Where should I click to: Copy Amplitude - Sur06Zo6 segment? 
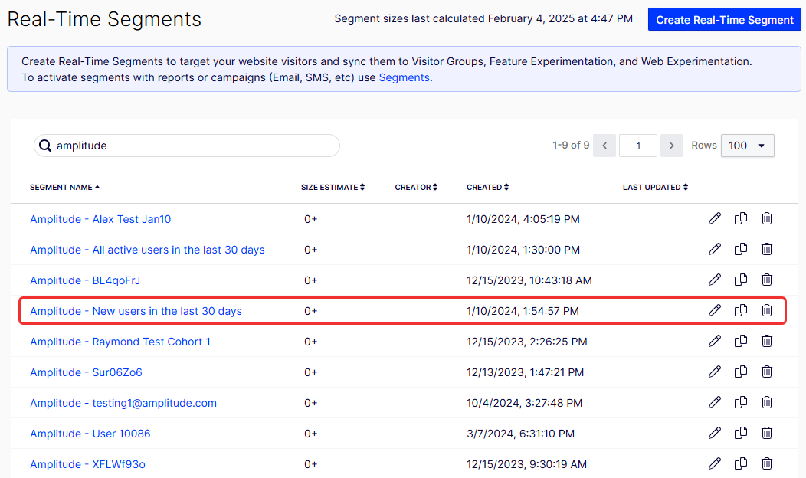coord(741,372)
